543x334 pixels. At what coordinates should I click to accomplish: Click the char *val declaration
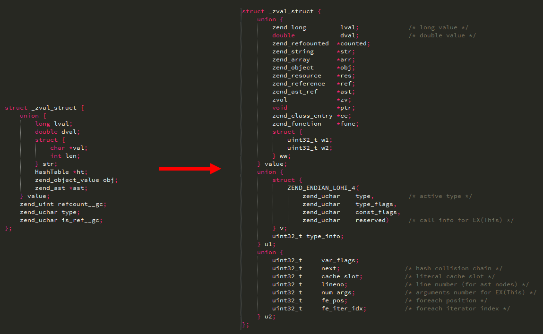point(69,148)
